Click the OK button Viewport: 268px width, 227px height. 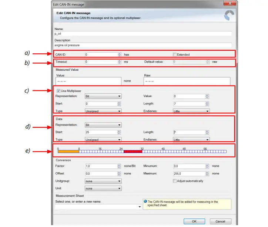click(194, 221)
